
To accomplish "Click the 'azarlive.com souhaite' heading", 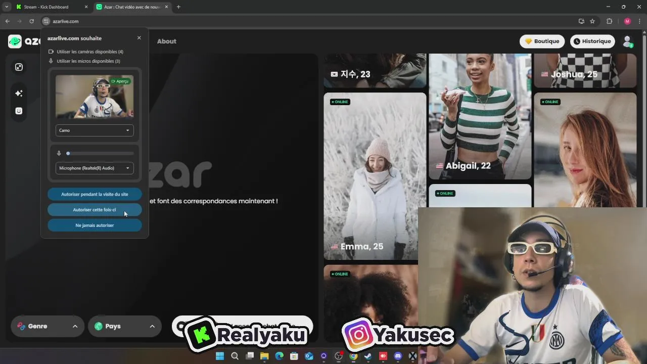I will 74,38.
